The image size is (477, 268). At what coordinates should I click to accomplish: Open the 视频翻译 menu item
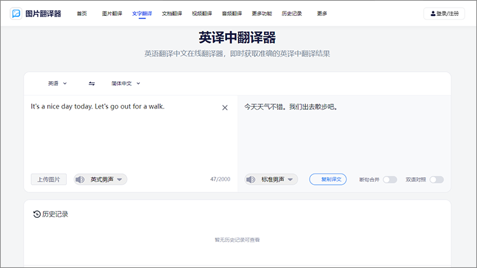coord(202,13)
